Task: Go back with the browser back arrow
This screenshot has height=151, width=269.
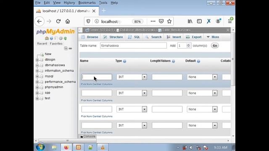Action: pyautogui.click(x=40, y=21)
